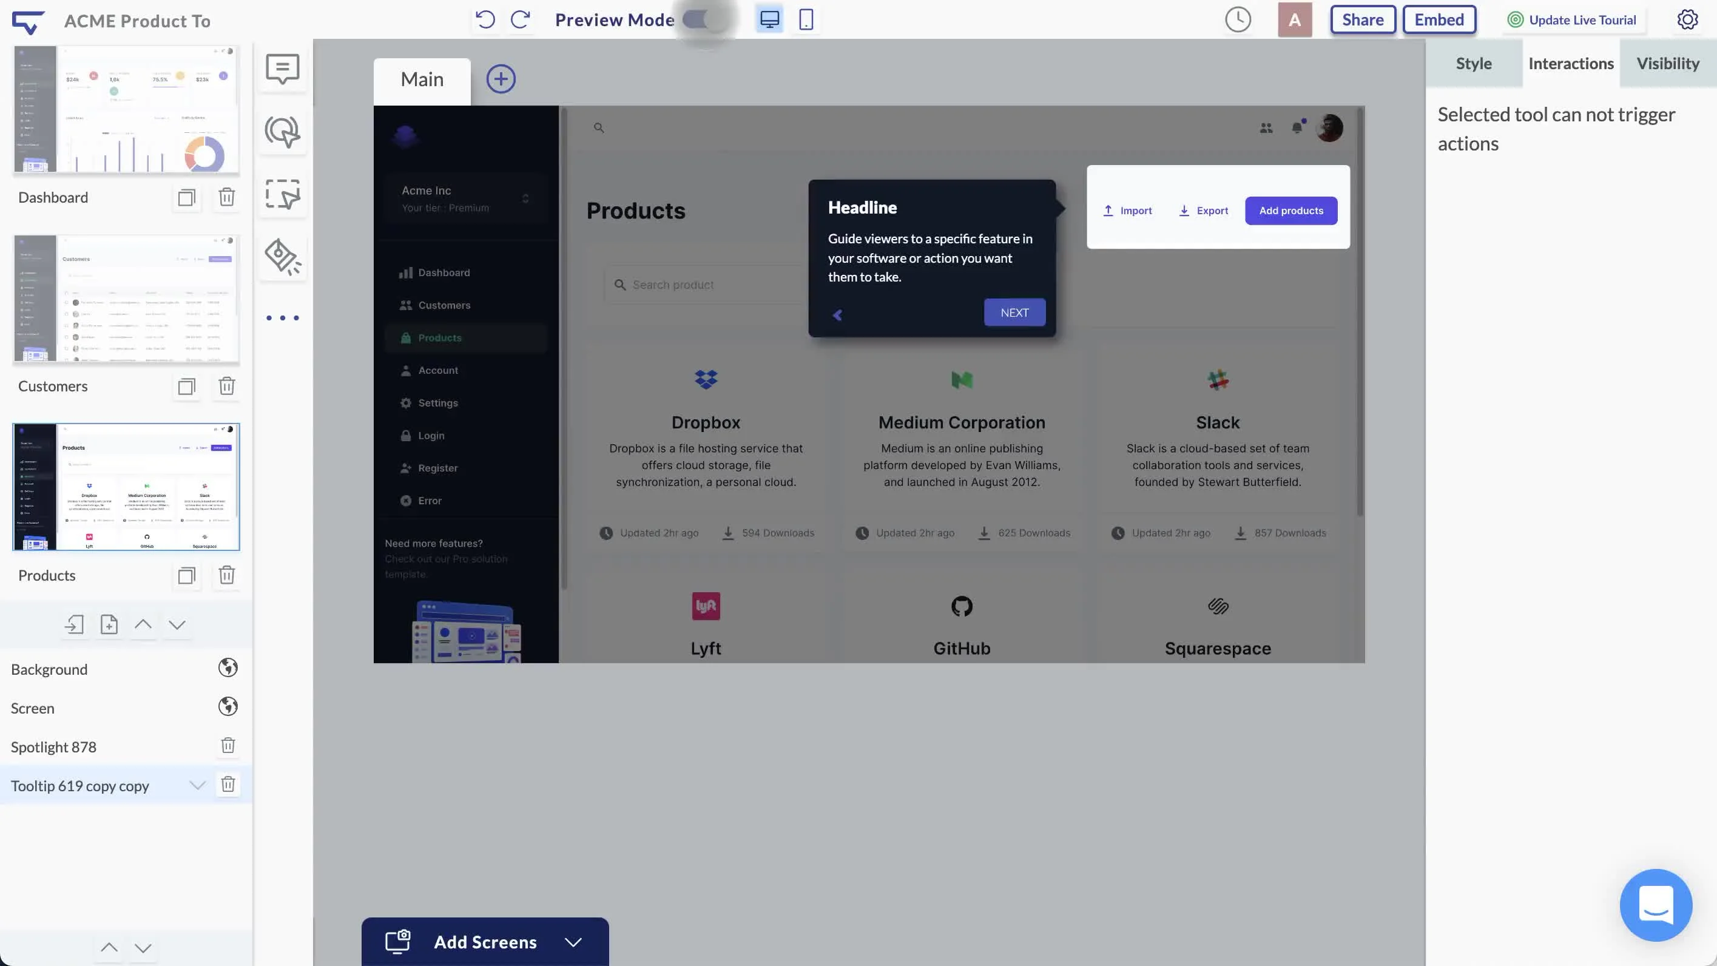Image resolution: width=1717 pixels, height=966 pixels.
Task: Move layer up
Action: [x=143, y=624]
